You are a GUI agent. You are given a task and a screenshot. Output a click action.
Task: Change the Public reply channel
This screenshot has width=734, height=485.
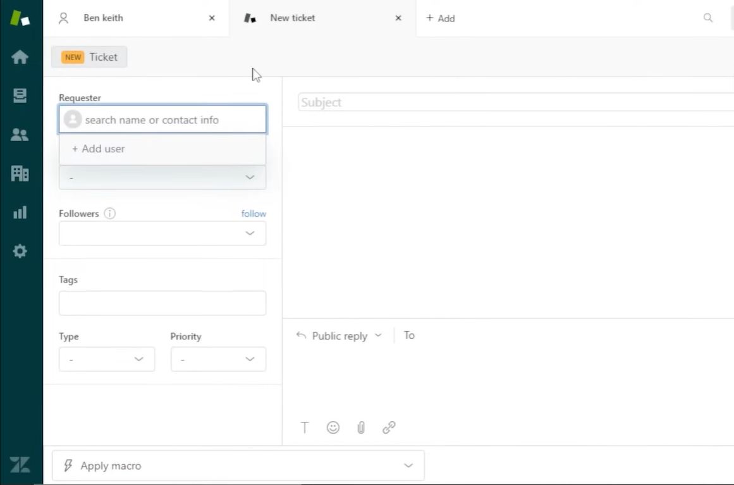[x=339, y=336]
